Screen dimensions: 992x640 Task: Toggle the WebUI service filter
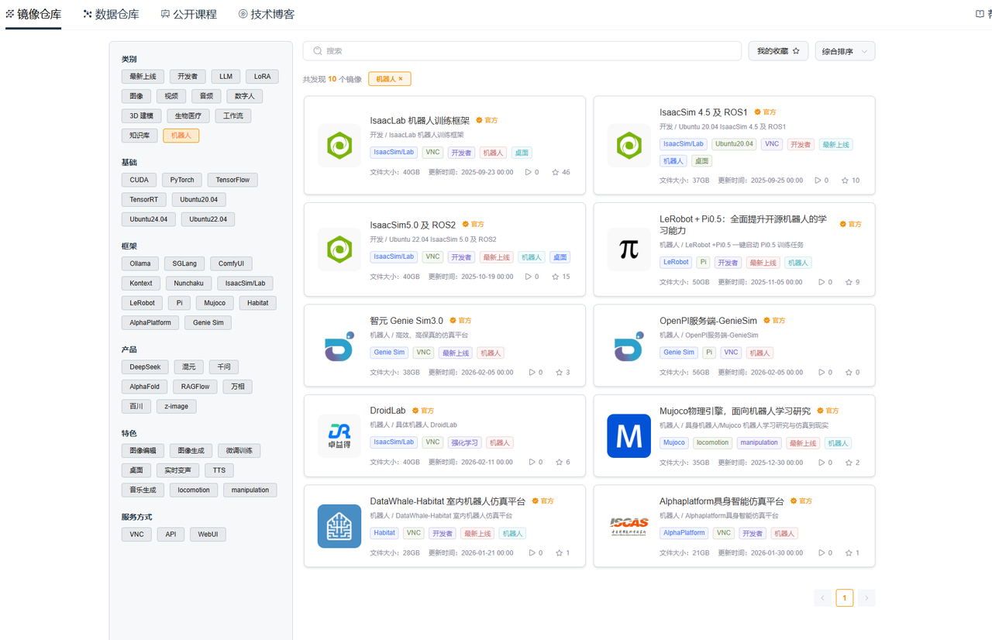click(x=208, y=535)
